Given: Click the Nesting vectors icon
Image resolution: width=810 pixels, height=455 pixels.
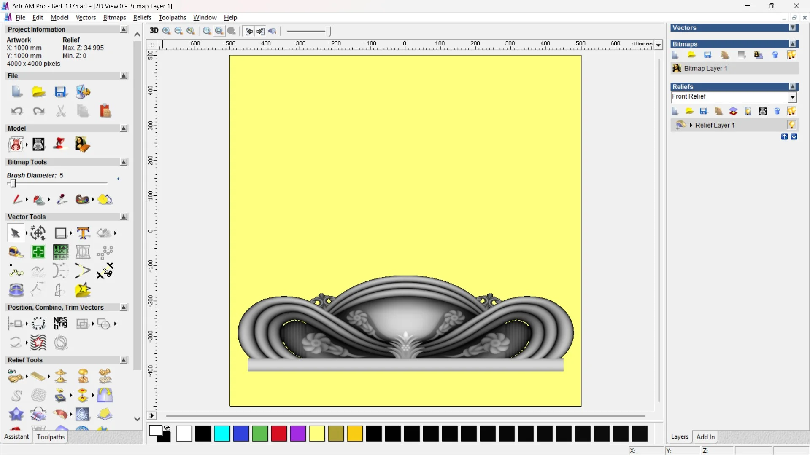Looking at the screenshot, I should click(x=60, y=324).
